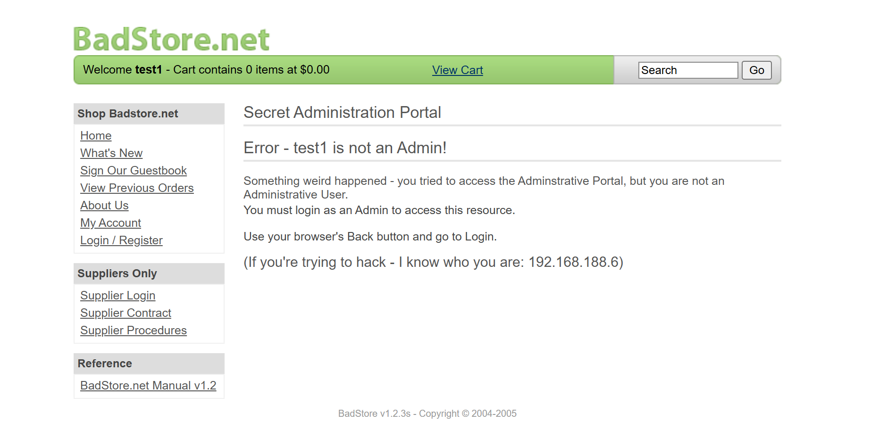Click the footer copyright text

[x=427, y=414]
